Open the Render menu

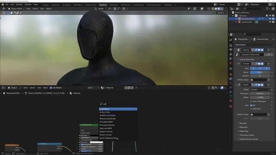[x=19, y=4]
